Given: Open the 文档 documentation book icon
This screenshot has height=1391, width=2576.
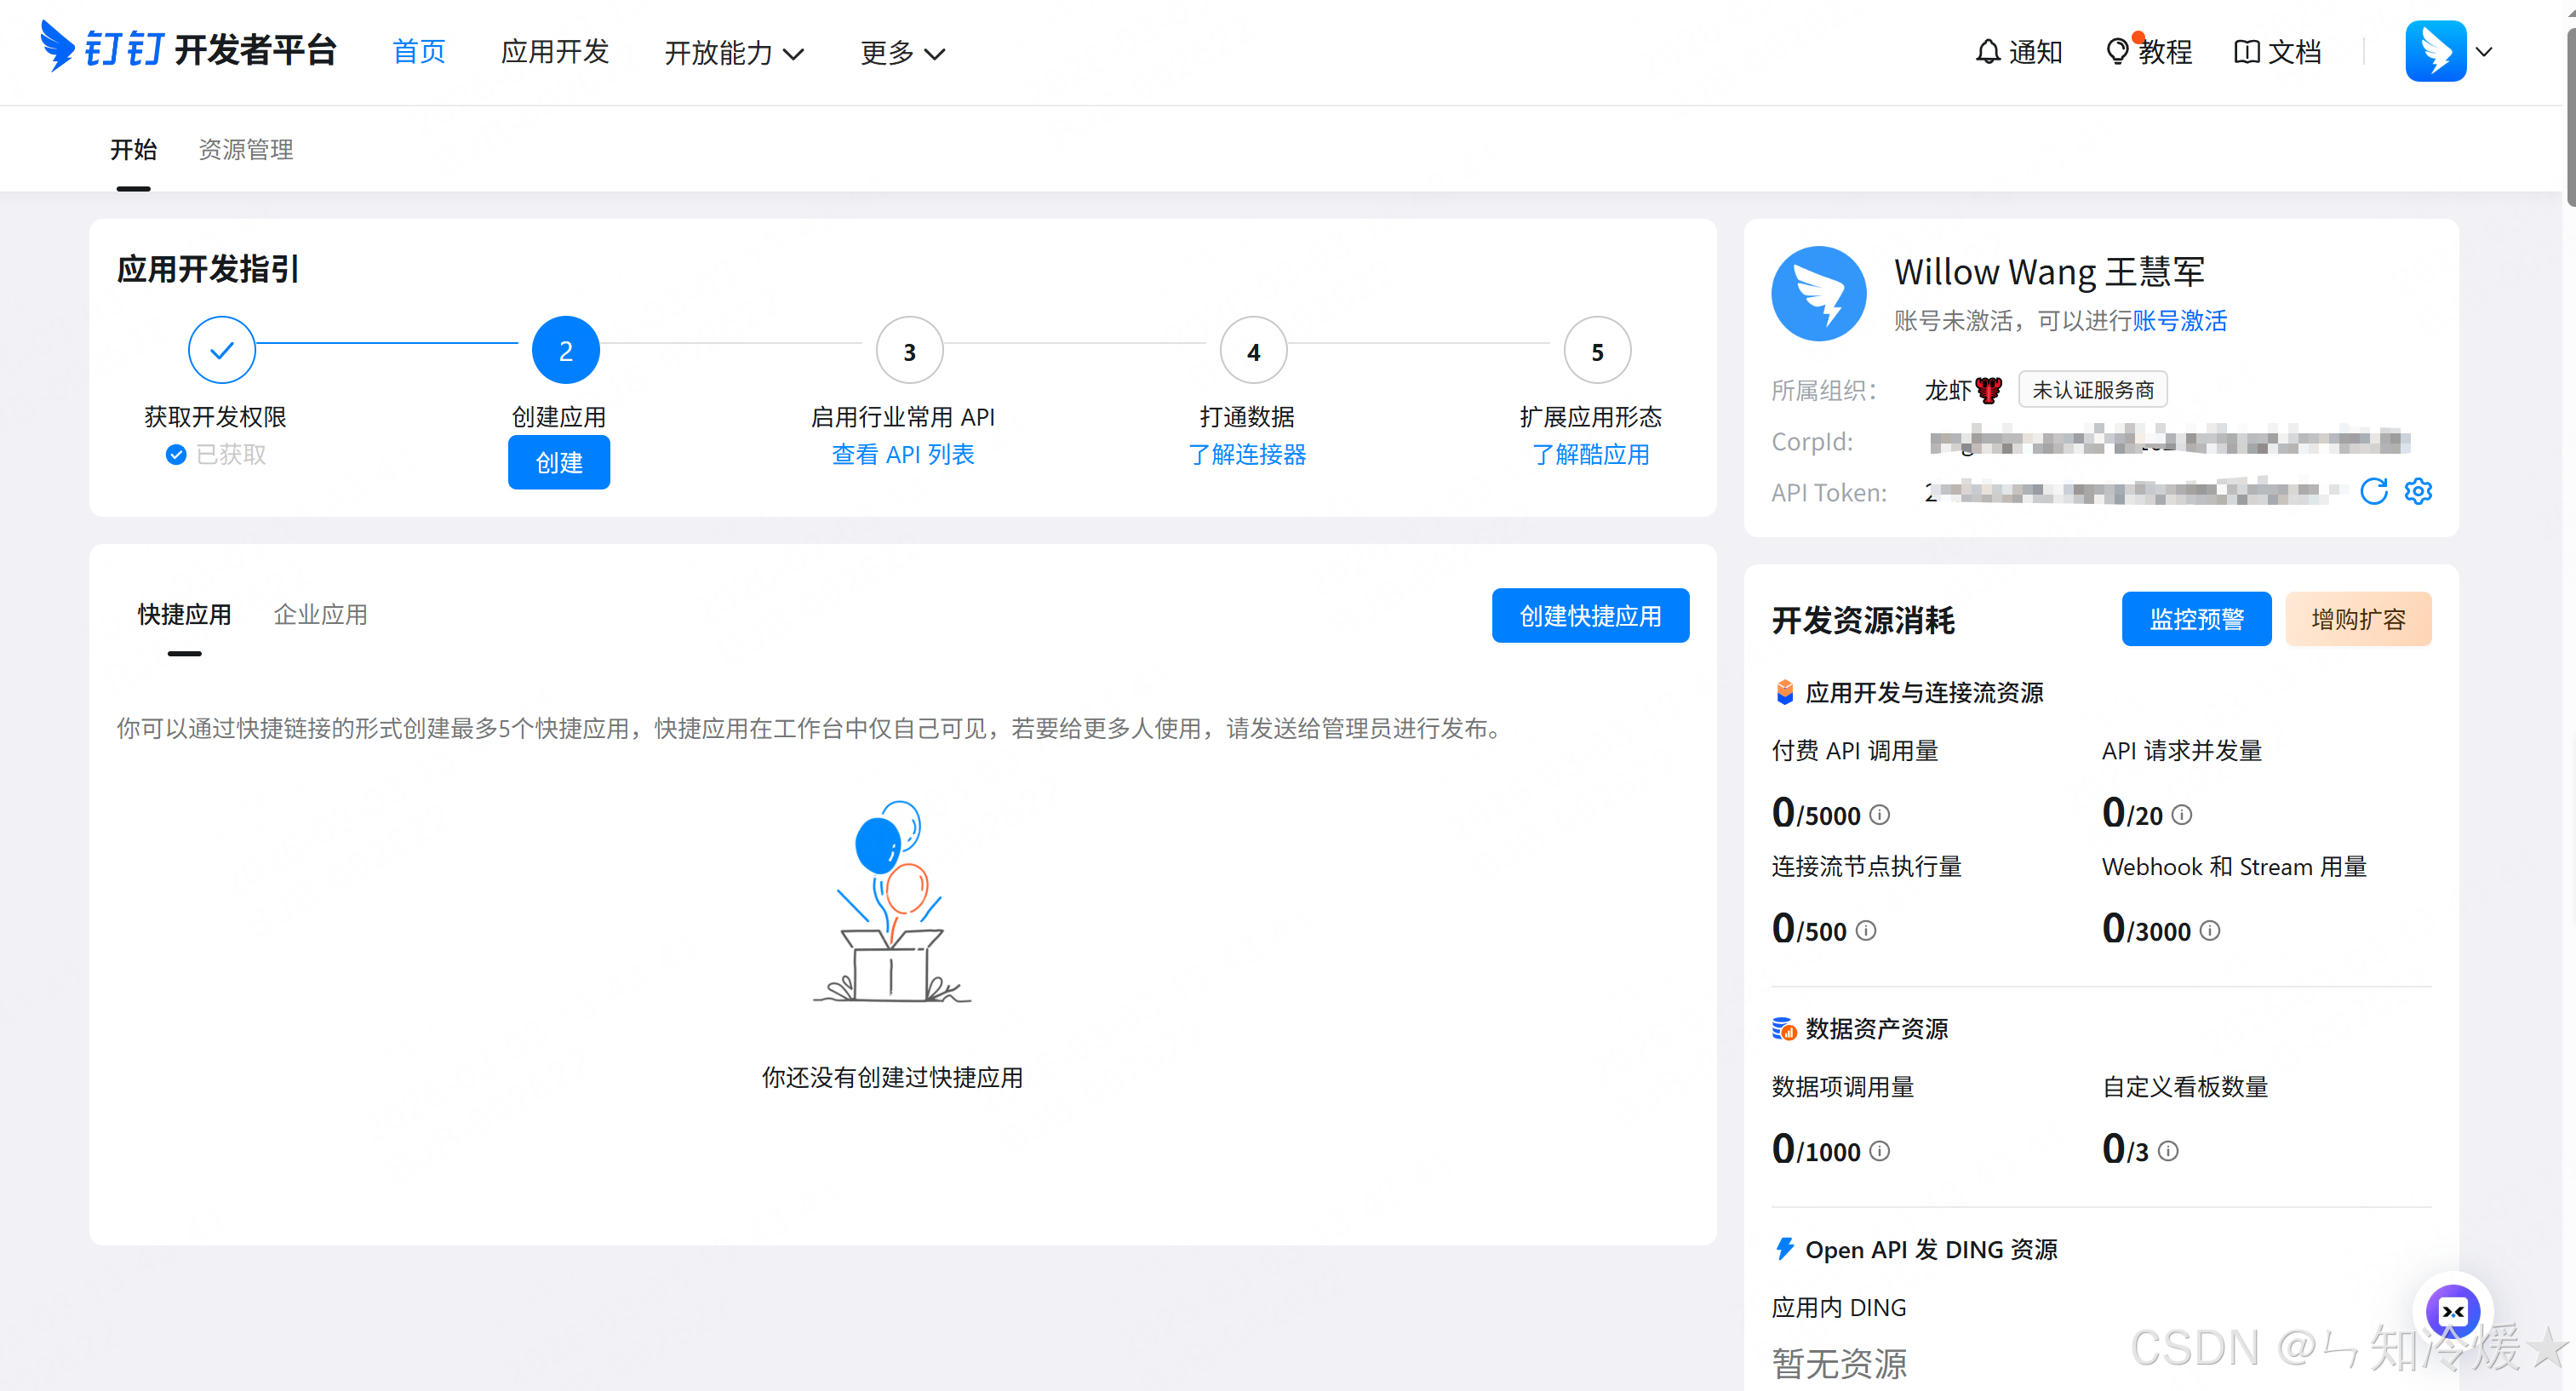Looking at the screenshot, I should [x=2277, y=51].
